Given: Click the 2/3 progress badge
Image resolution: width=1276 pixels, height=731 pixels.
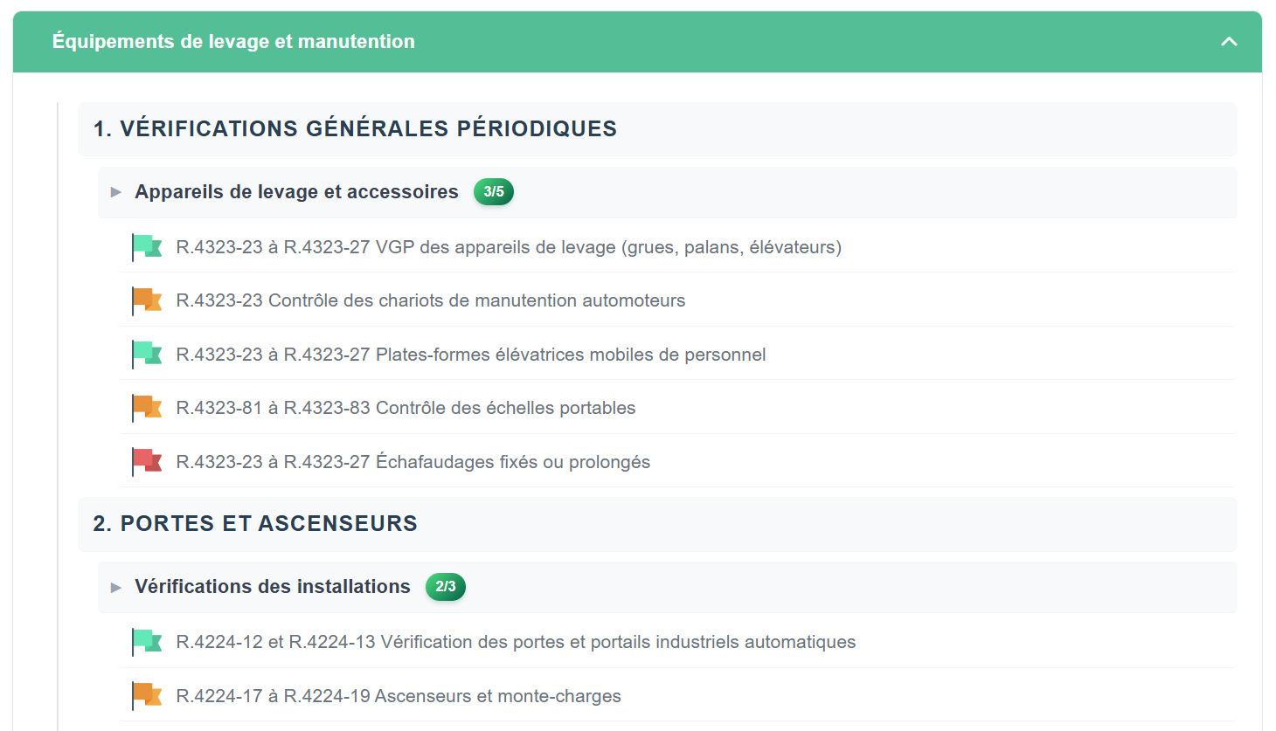Looking at the screenshot, I should coord(446,587).
